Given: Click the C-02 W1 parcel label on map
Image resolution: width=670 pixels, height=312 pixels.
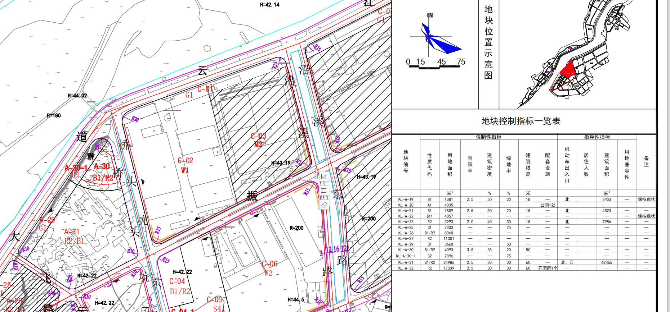Looking at the screenshot, I should (185, 165).
